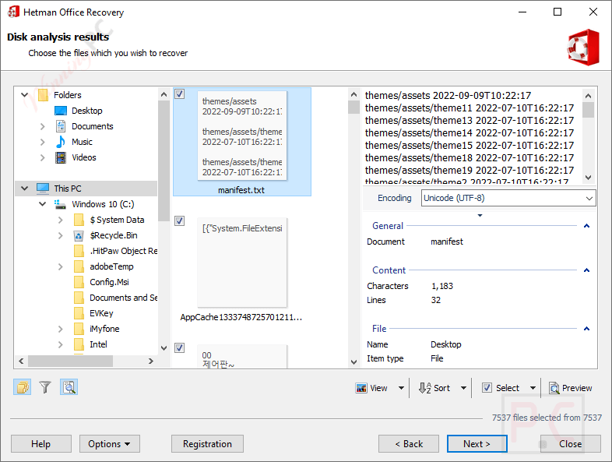Image resolution: width=612 pixels, height=462 pixels.
Task: Click the Windows 10 (C:) drive icon
Action: [x=60, y=204]
